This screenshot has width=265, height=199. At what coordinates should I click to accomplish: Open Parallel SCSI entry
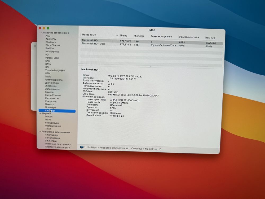point(52,58)
